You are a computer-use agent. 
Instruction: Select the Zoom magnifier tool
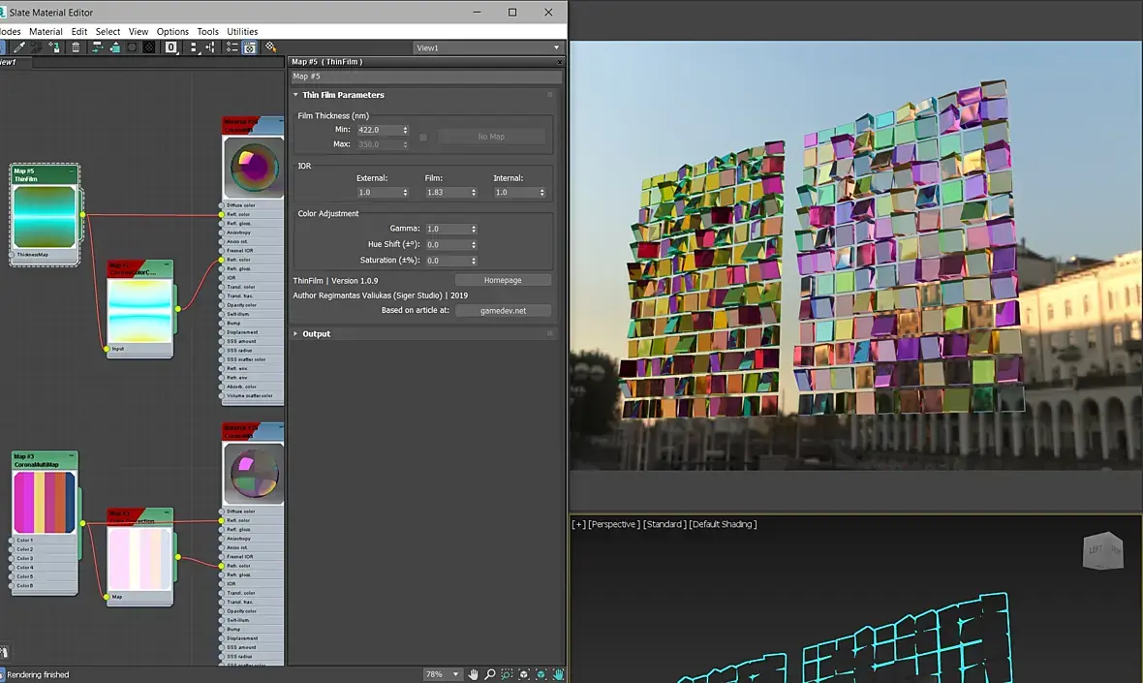[x=490, y=674]
